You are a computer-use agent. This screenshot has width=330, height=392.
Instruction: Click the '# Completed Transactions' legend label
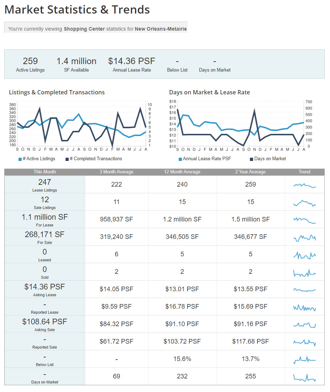[x=96, y=159]
